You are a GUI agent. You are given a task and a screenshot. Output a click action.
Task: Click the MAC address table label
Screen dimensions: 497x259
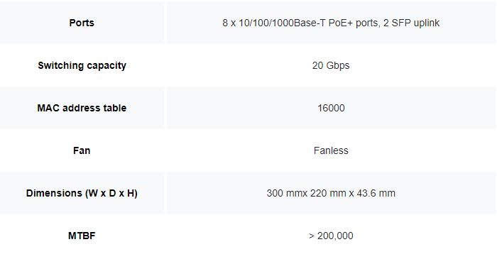coord(82,108)
